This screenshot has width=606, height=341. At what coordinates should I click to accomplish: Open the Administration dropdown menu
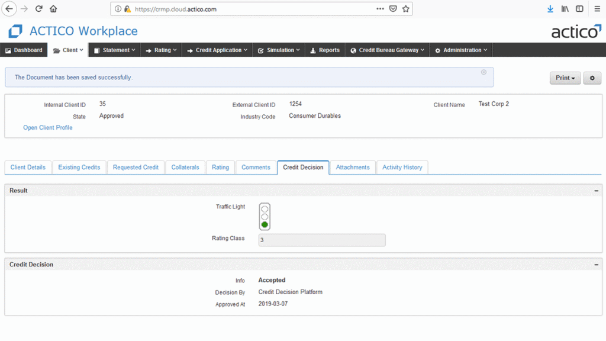461,50
